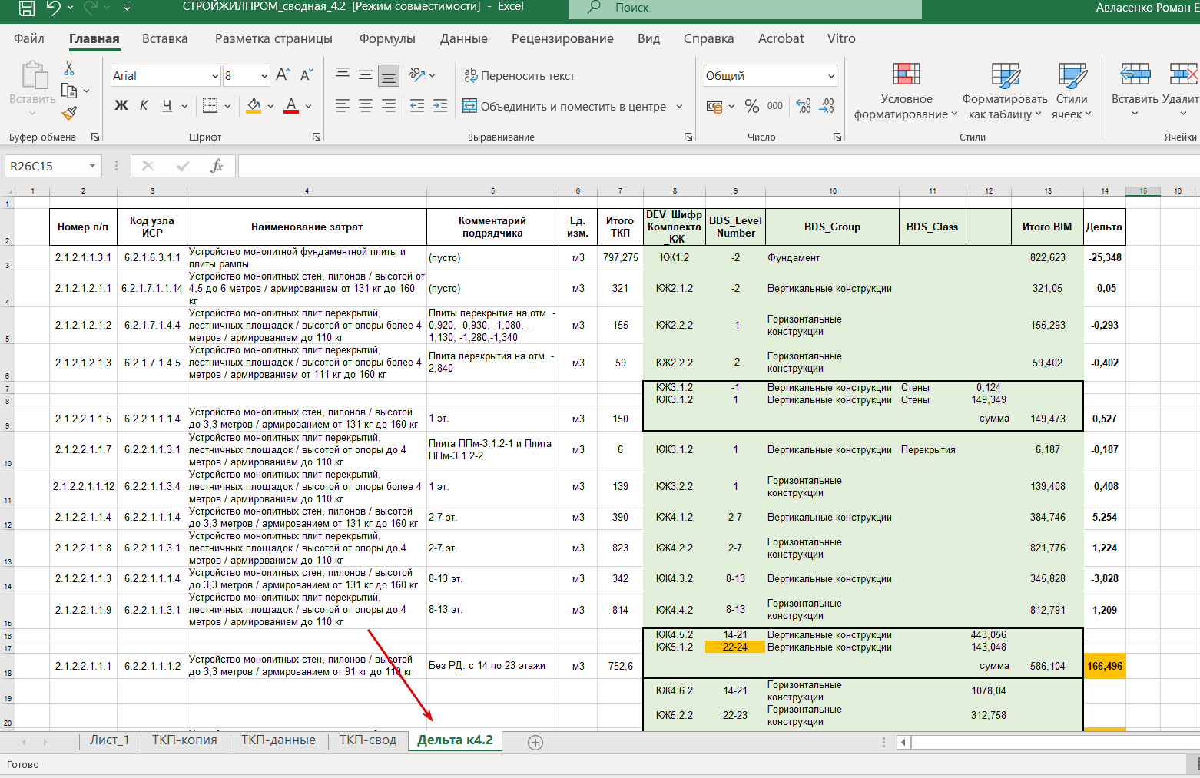
Task: Open the Формулы ribbon tab
Action: pos(387,38)
